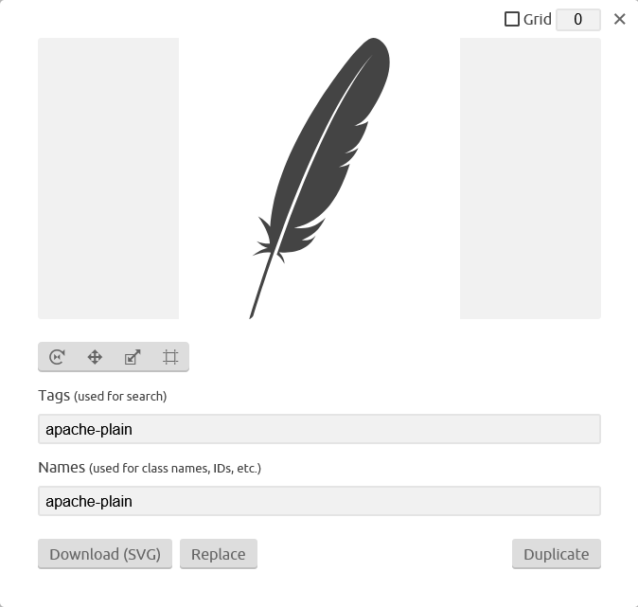The width and height of the screenshot is (638, 607).
Task: Enable the Grid checkbox
Action: pyautogui.click(x=512, y=19)
